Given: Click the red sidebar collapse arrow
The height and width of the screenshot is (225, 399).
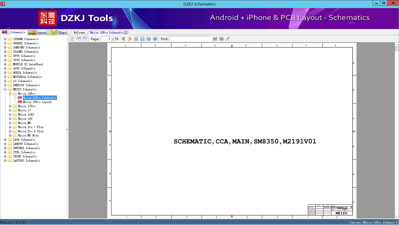Looking at the screenshot, I should pyautogui.click(x=67, y=130).
